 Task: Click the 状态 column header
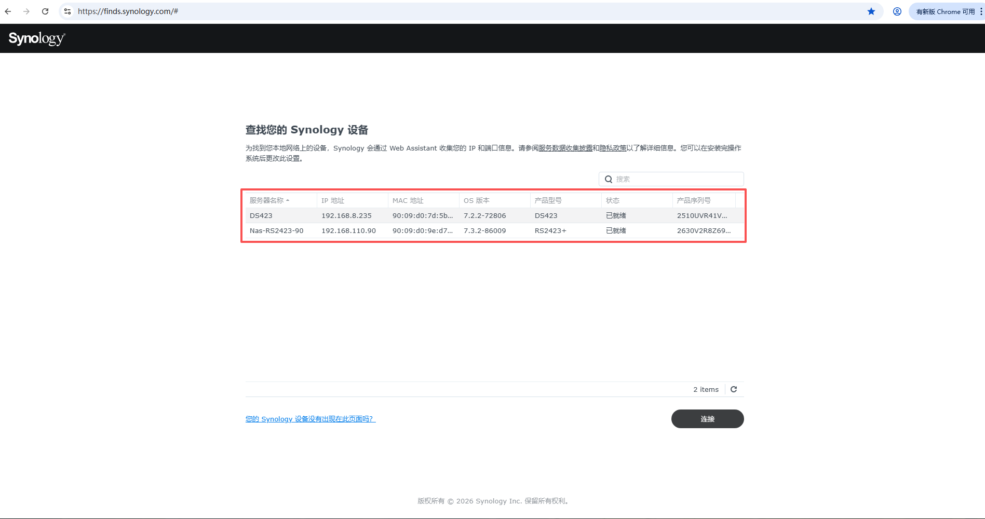637,200
